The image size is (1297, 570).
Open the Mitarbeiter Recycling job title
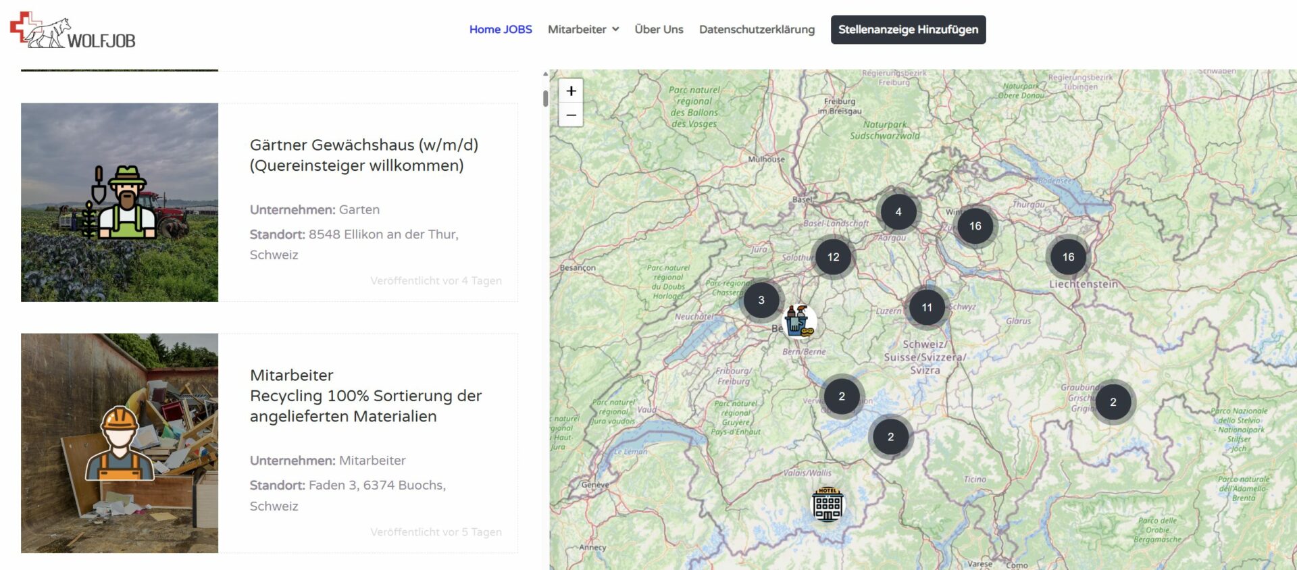(x=365, y=396)
